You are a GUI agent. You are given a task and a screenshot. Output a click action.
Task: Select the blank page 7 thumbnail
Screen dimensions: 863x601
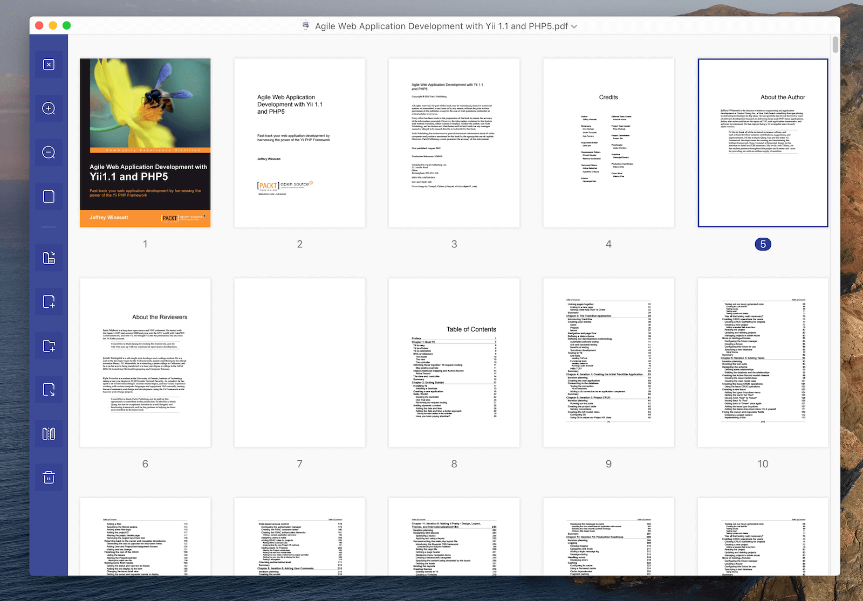point(300,363)
